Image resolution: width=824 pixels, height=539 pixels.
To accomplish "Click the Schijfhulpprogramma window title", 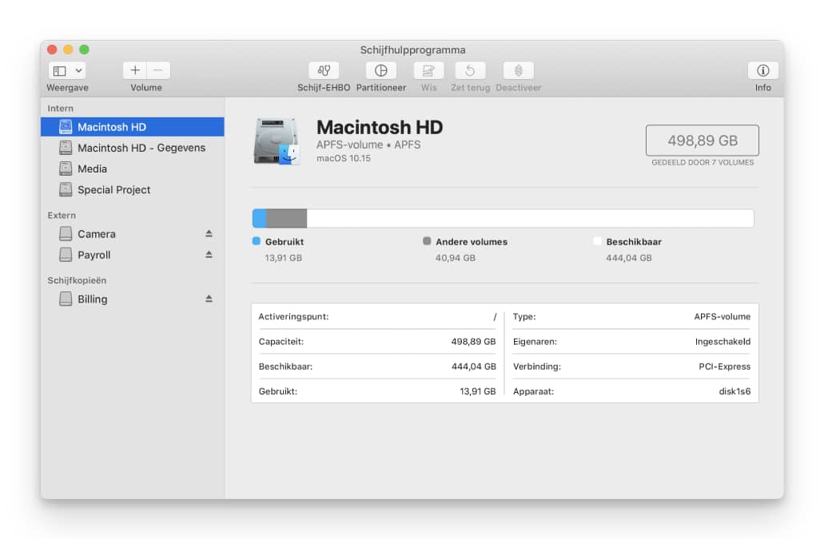I will click(412, 50).
